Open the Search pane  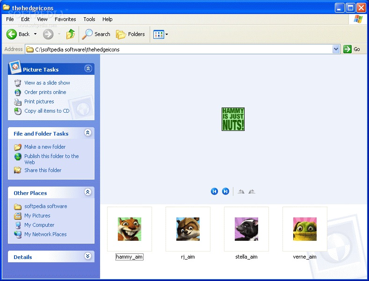point(96,34)
